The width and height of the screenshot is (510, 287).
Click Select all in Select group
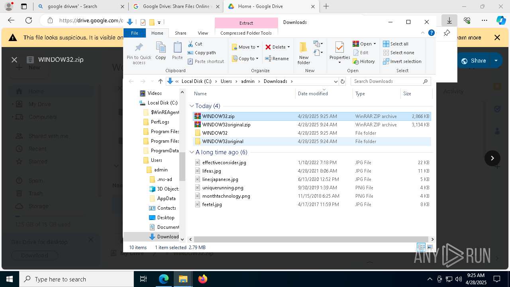click(x=396, y=44)
